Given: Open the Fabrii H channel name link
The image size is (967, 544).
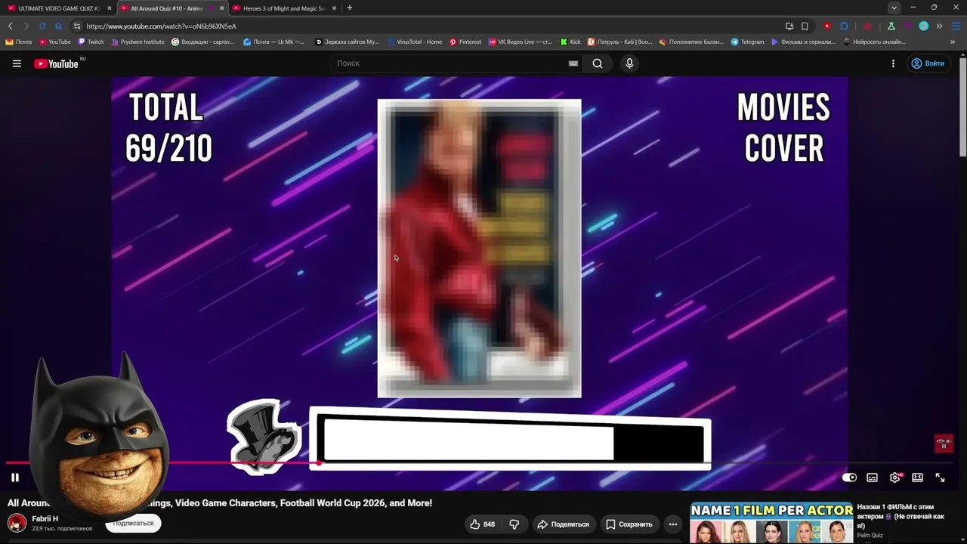Looking at the screenshot, I should tap(45, 519).
